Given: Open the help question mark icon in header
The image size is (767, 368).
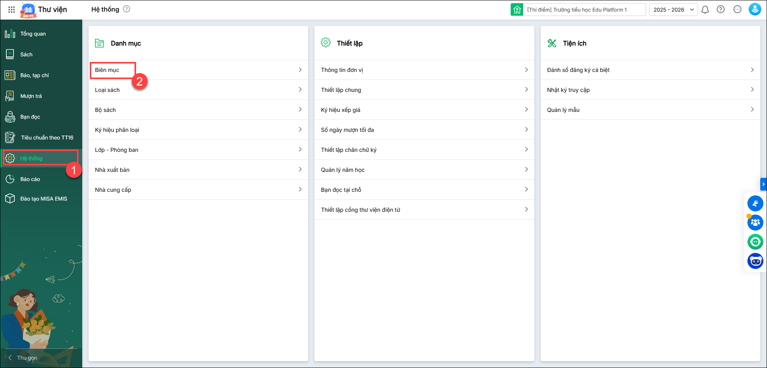Looking at the screenshot, I should pyautogui.click(x=721, y=10).
